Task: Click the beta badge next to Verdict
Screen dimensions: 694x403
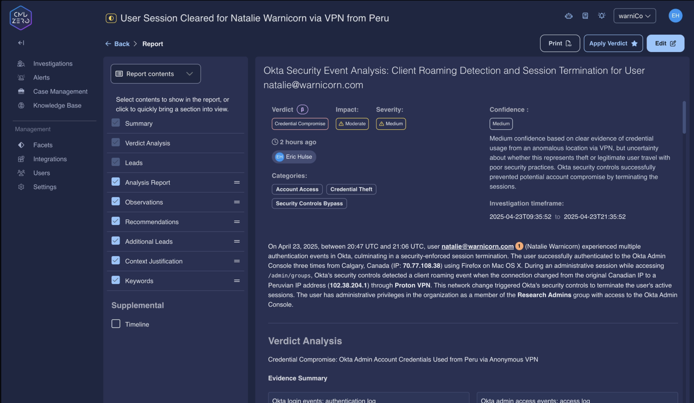Action: coord(302,109)
